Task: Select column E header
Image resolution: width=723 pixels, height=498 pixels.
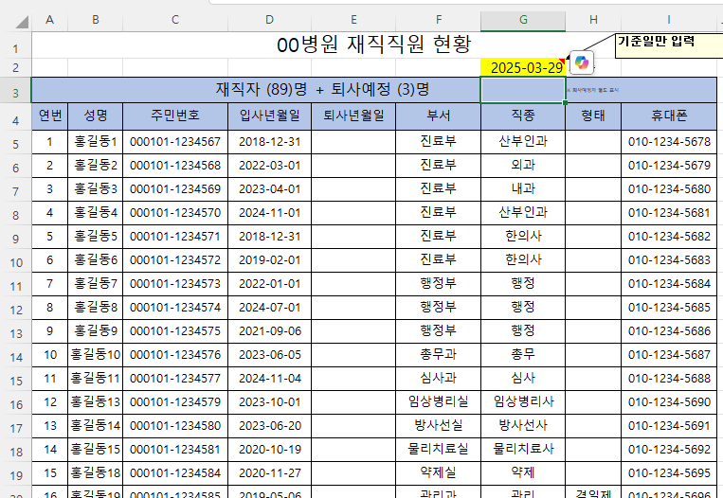Action: (x=353, y=19)
